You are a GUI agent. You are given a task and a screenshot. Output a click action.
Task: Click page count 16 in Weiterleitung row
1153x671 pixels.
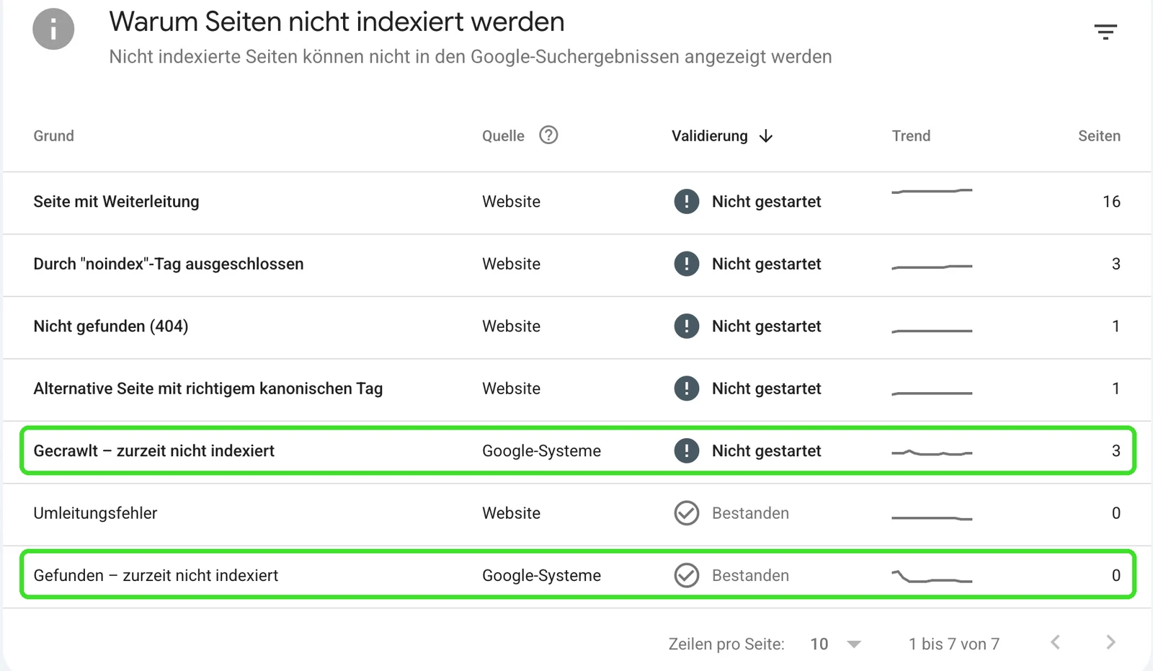pyautogui.click(x=1111, y=202)
